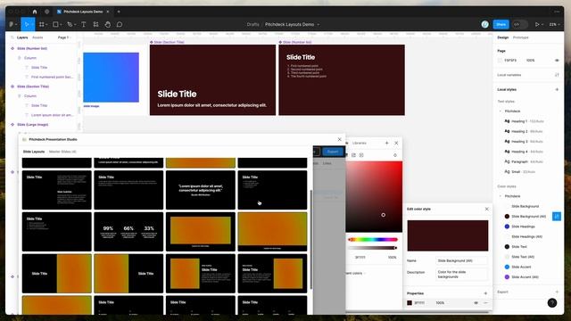Click the Drafts breadcrumb link

[x=253, y=24]
